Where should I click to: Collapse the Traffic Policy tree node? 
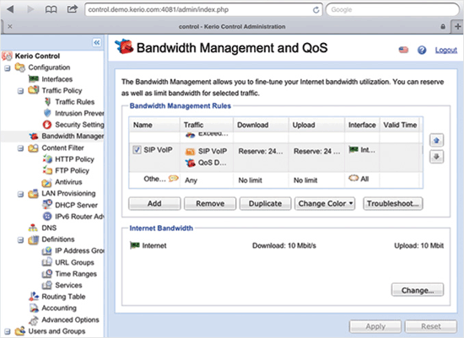click(20, 90)
